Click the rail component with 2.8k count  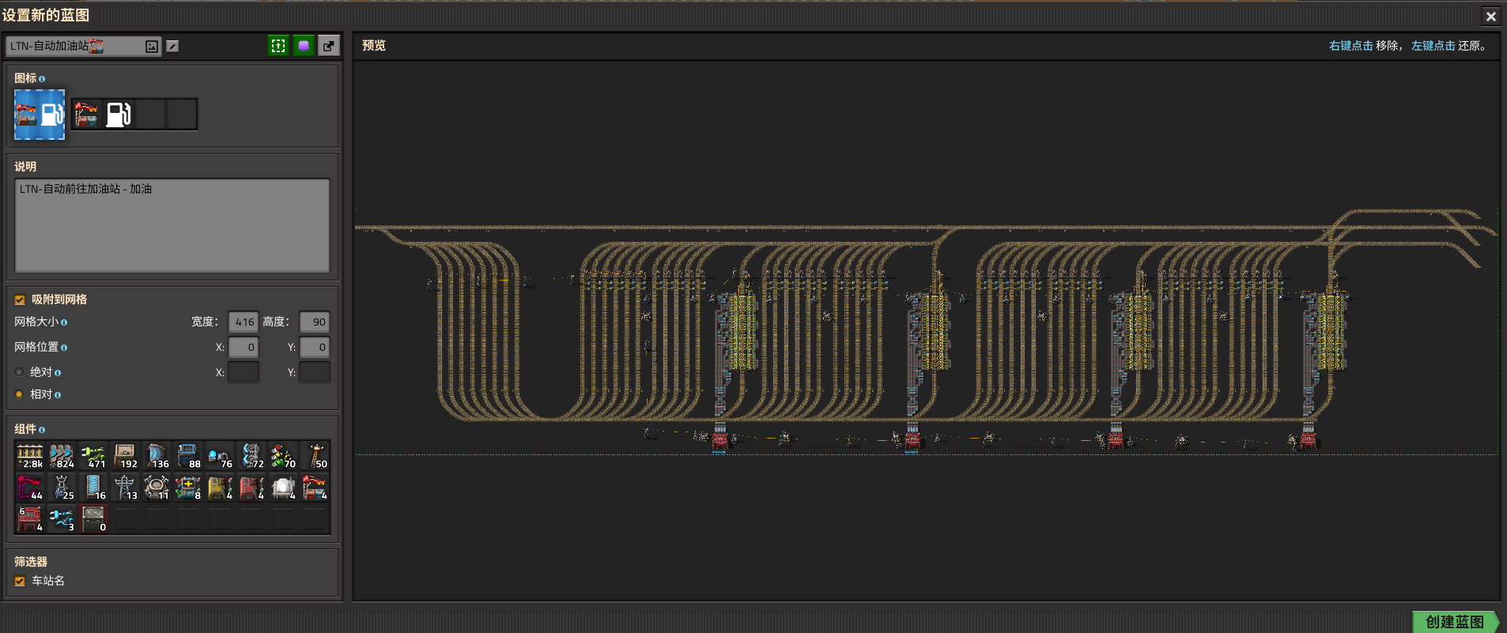pos(30,456)
